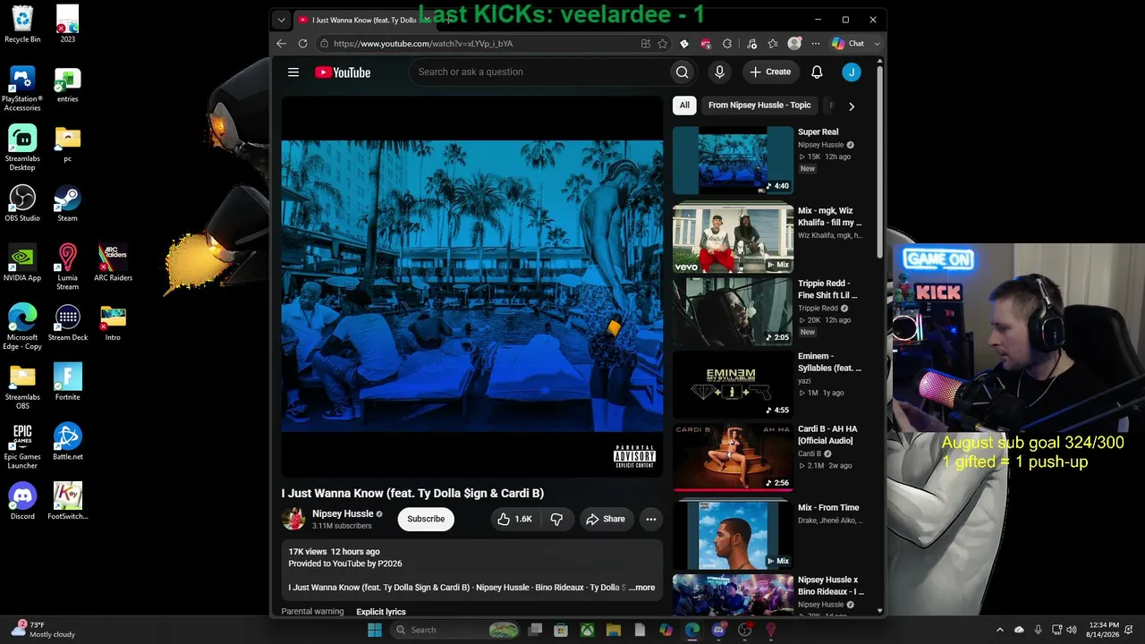Open the Edge favorites hub icon

[773, 43]
